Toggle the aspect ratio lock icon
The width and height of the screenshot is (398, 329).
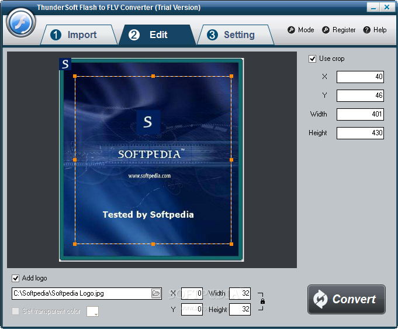click(x=262, y=301)
